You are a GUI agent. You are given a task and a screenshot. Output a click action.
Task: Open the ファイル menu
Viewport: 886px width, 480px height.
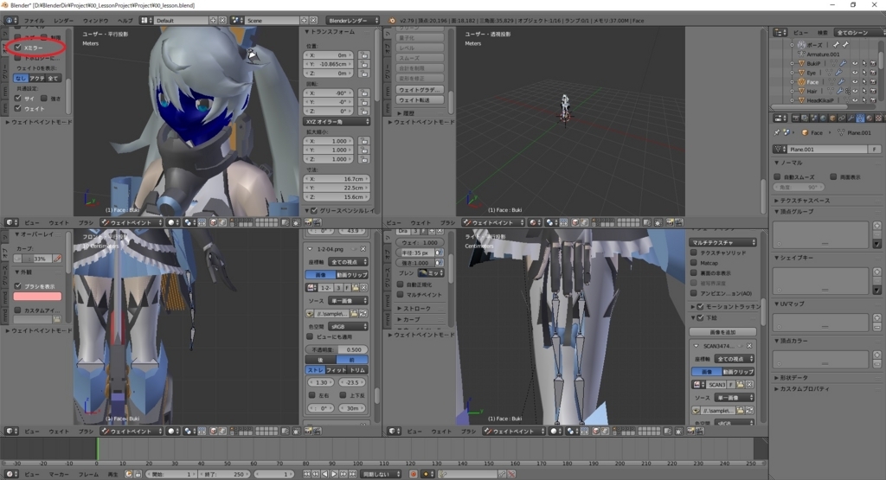34,21
